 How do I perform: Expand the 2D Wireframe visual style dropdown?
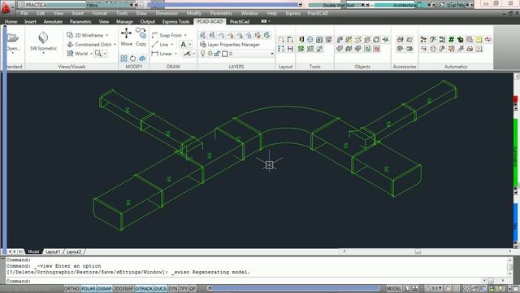106,35
